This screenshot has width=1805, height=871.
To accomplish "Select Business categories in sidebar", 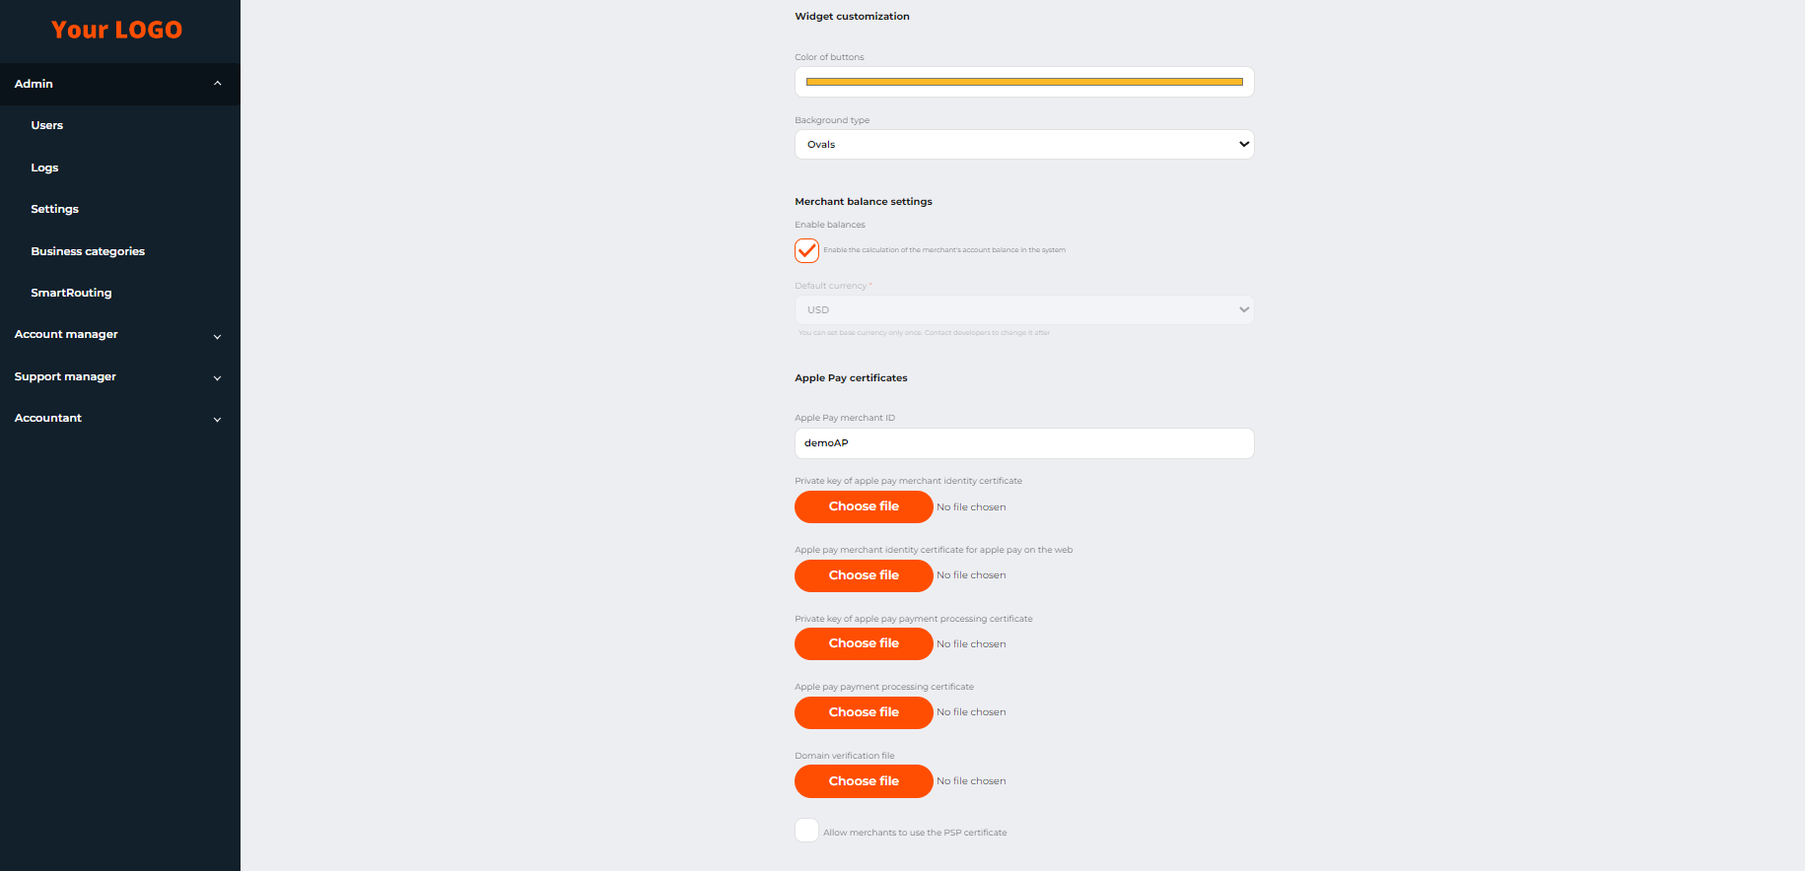I will tap(88, 251).
